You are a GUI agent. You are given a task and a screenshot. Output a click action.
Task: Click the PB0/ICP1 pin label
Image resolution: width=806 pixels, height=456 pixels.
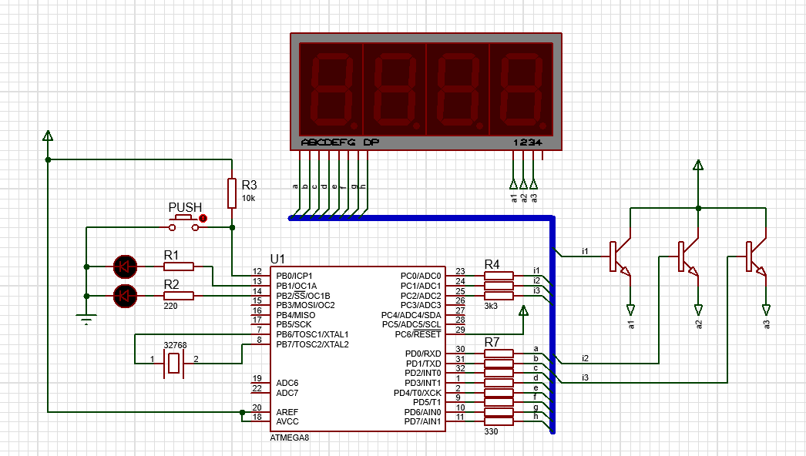point(294,276)
